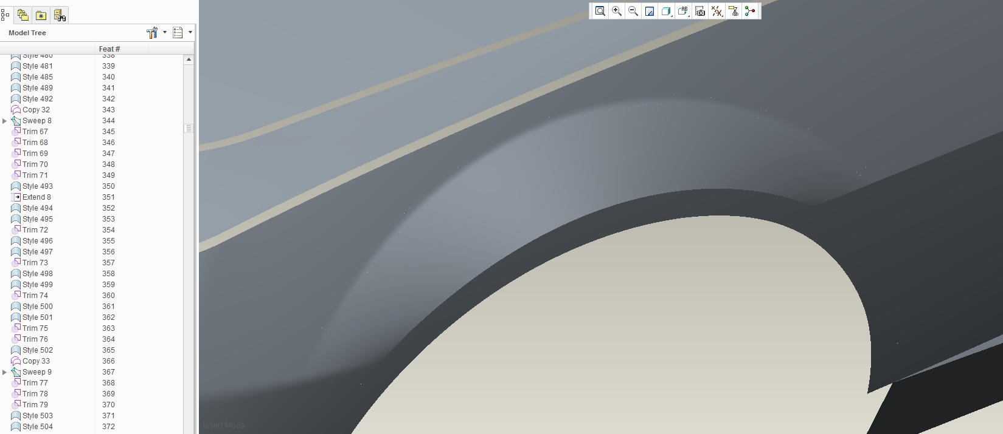1003x434 pixels.
Task: Click the model tree scrollbar thumb
Action: click(189, 129)
